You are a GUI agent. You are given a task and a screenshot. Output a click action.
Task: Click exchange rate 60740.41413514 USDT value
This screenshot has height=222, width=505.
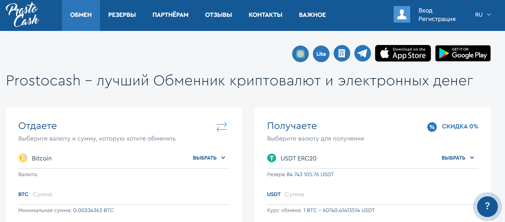click(x=349, y=210)
